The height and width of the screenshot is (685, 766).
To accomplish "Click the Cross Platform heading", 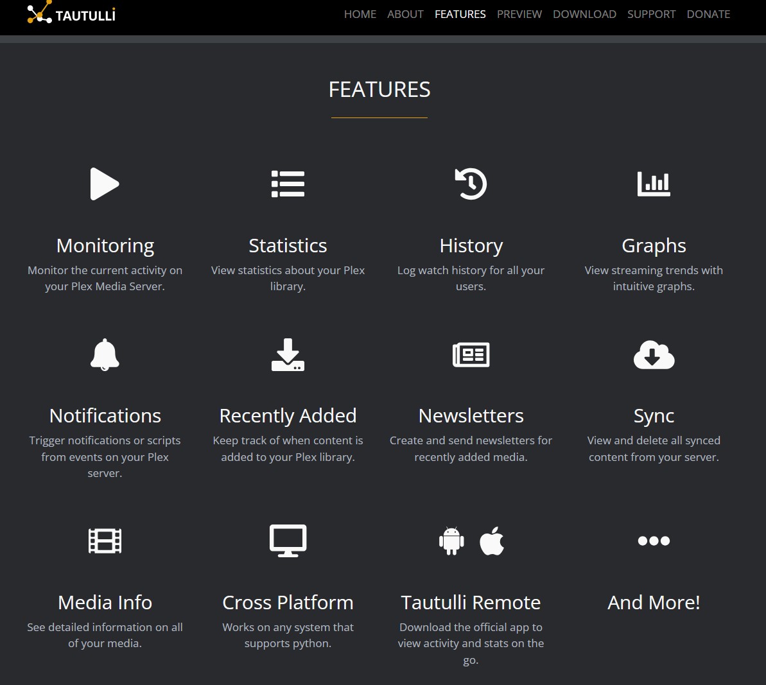I will (x=288, y=602).
